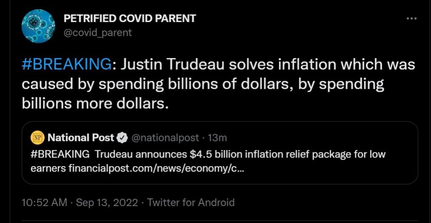Click the 13m timestamp on quoted tweet

tap(218, 138)
